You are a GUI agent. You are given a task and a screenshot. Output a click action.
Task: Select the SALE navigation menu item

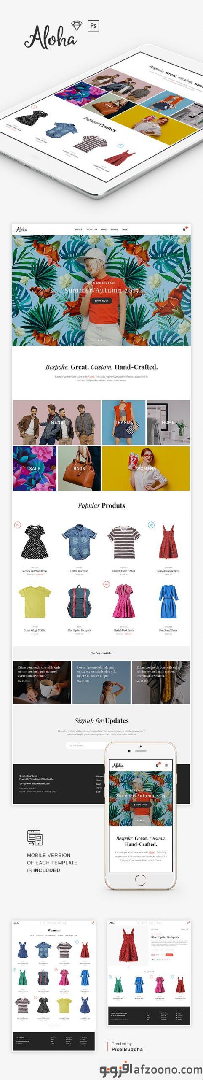pyautogui.click(x=125, y=229)
